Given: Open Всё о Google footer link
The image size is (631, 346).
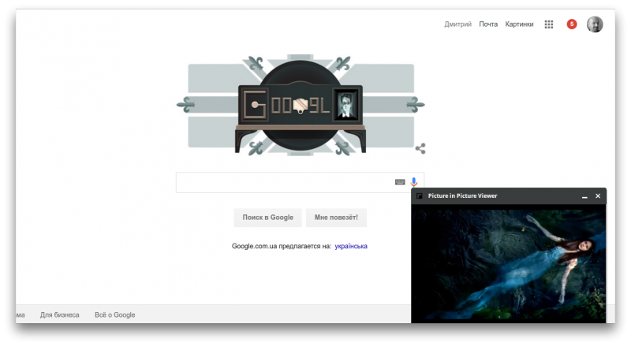Looking at the screenshot, I should (114, 314).
